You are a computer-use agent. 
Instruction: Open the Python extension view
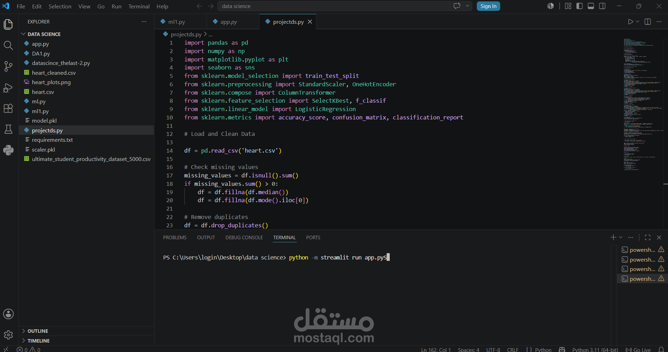[x=8, y=150]
